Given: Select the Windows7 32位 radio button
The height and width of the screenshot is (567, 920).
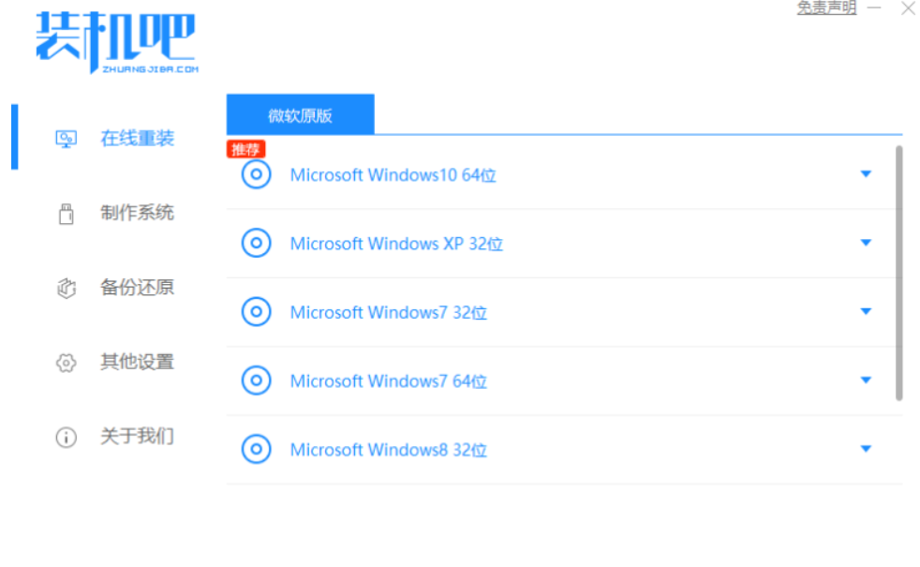Looking at the screenshot, I should click(x=256, y=312).
